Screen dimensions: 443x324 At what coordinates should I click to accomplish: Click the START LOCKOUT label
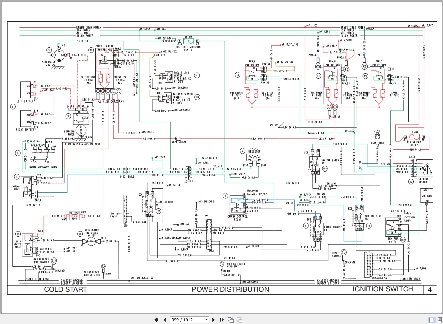coord(165,202)
